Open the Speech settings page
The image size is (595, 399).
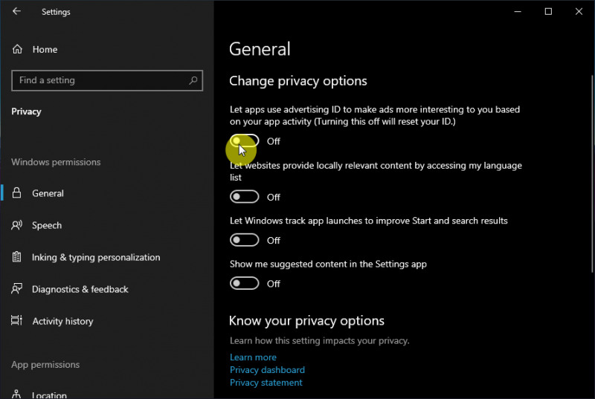[x=47, y=225]
